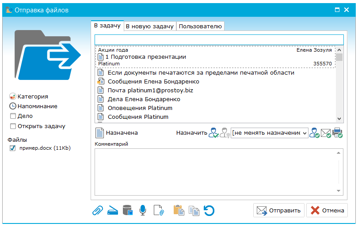The height and width of the screenshot is (227, 358).
Task: Click the printer with checkmark icon
Action: coord(338,132)
